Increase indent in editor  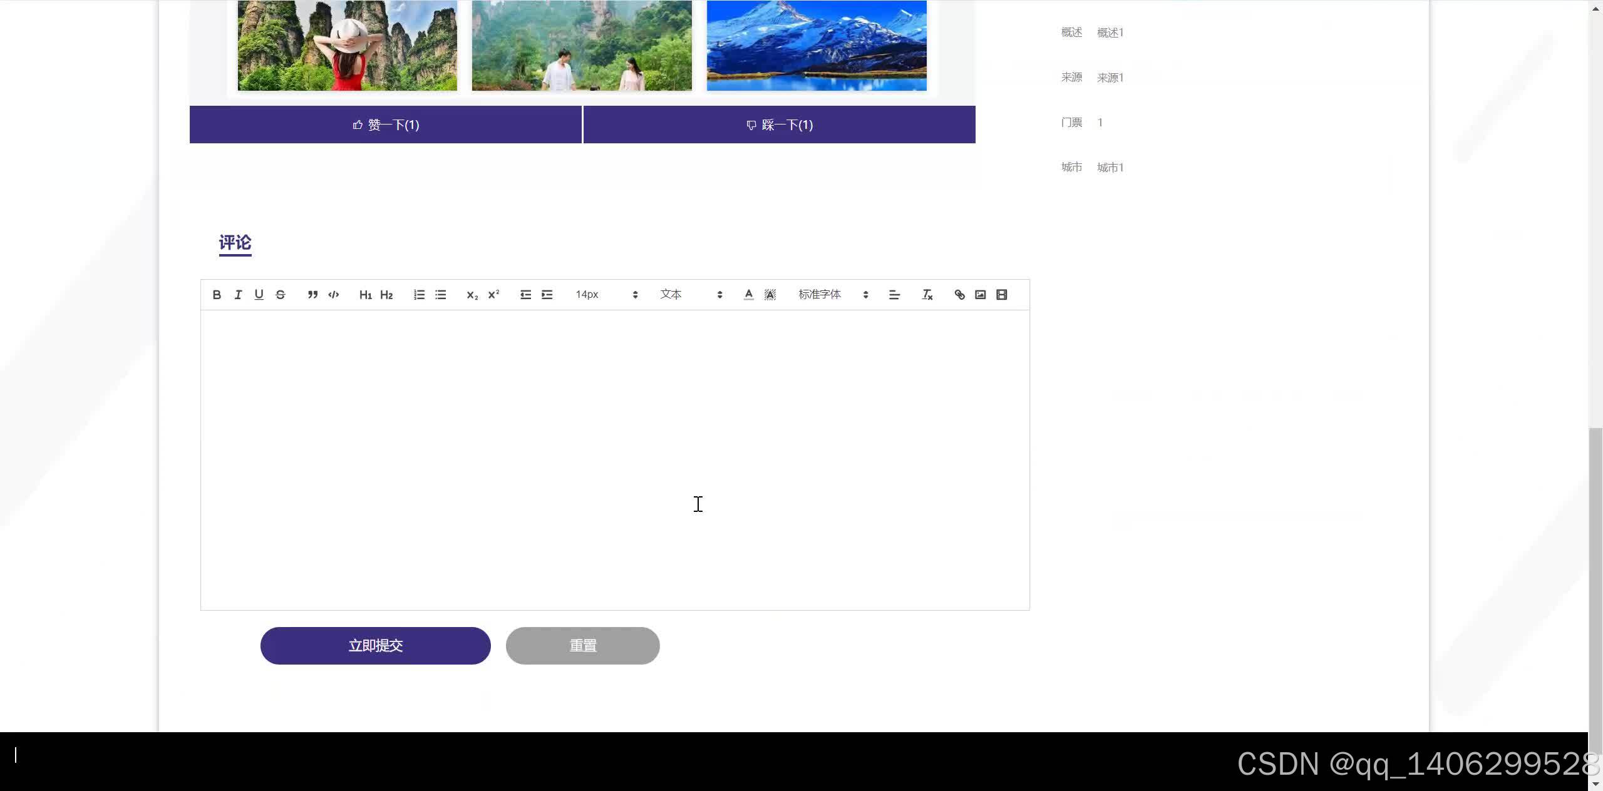tap(547, 295)
